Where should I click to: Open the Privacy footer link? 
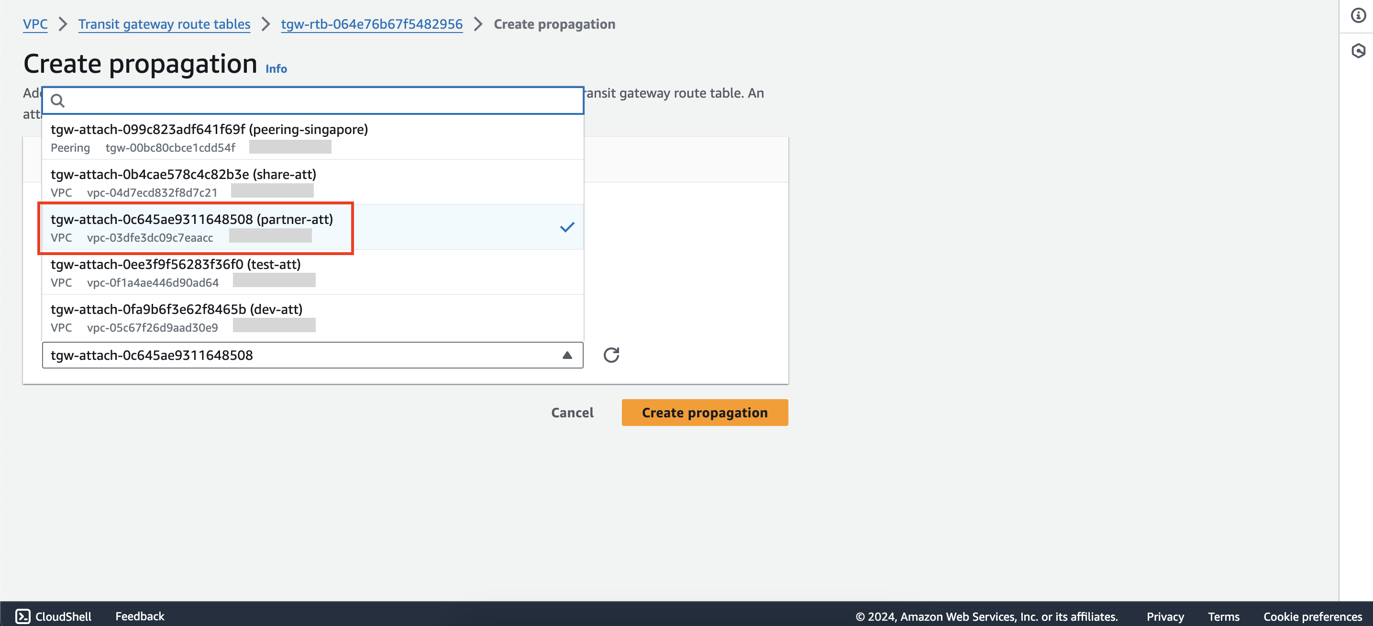coord(1165,616)
